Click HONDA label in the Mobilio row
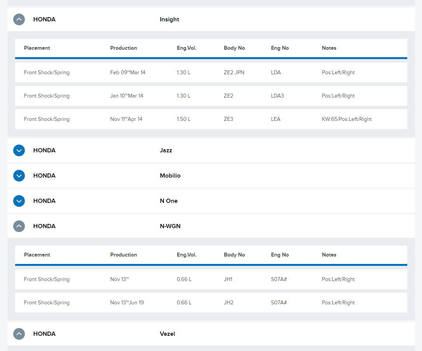The width and height of the screenshot is (422, 351). pos(44,176)
